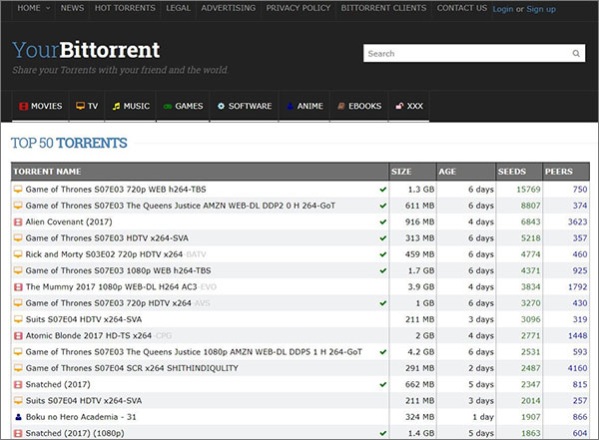
Task: Click the search magnifier icon
Action: (576, 54)
